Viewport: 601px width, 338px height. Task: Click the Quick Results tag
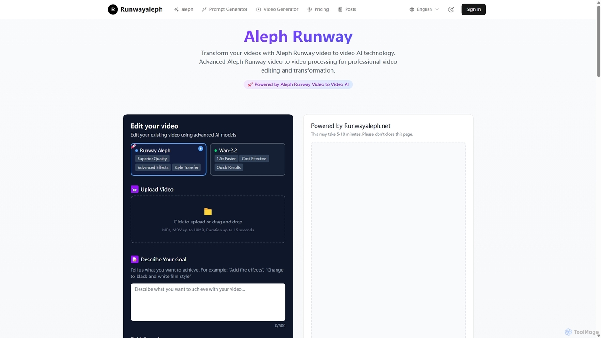229,167
